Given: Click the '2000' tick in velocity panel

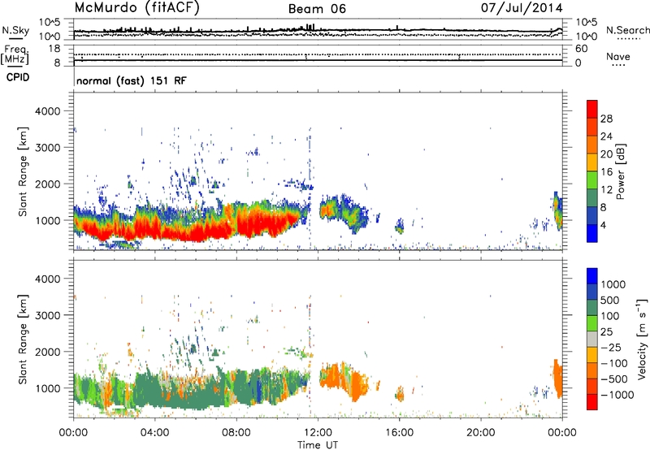Looking at the screenshot, I should point(47,352).
